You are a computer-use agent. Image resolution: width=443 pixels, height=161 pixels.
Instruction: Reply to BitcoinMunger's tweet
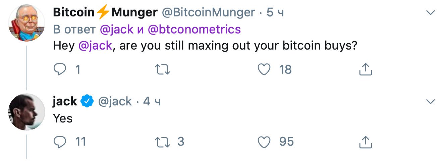(x=60, y=69)
